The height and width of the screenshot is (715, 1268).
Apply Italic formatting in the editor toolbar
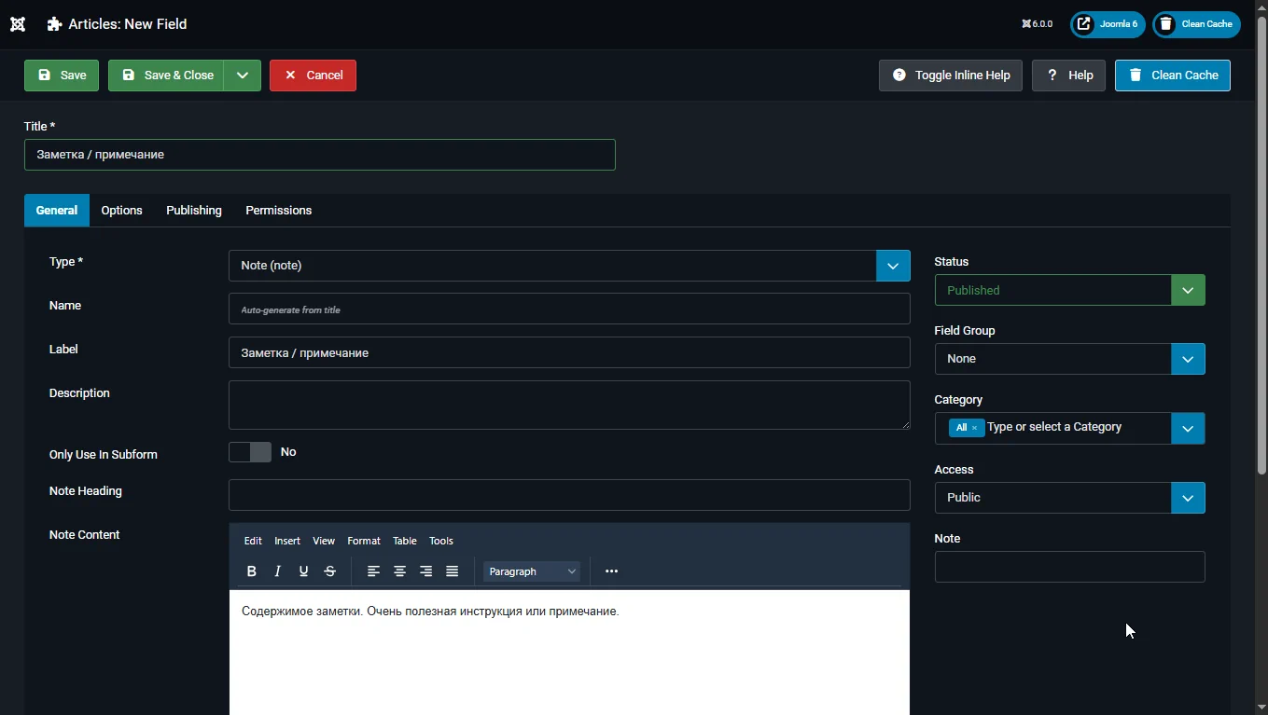[x=277, y=571]
